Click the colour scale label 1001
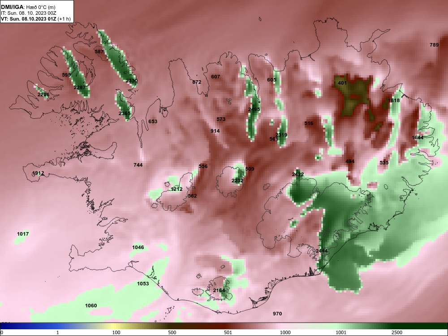448x336 pixels. click(341, 332)
